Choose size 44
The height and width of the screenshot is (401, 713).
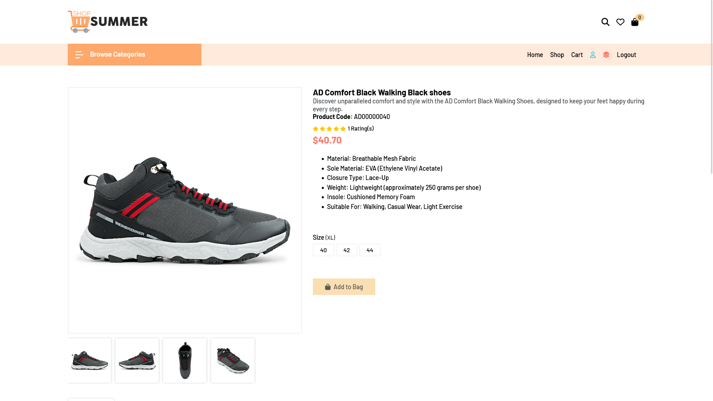pos(370,250)
